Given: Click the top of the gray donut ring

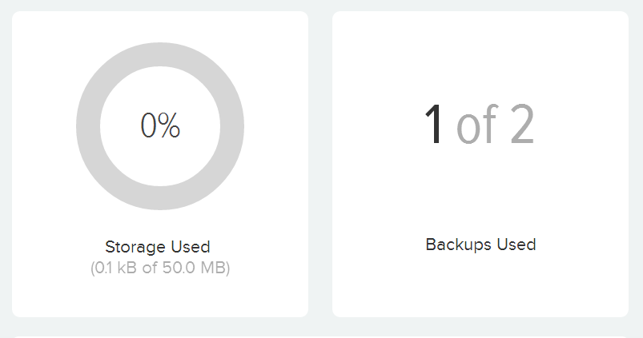Looking at the screenshot, I should coord(160,54).
